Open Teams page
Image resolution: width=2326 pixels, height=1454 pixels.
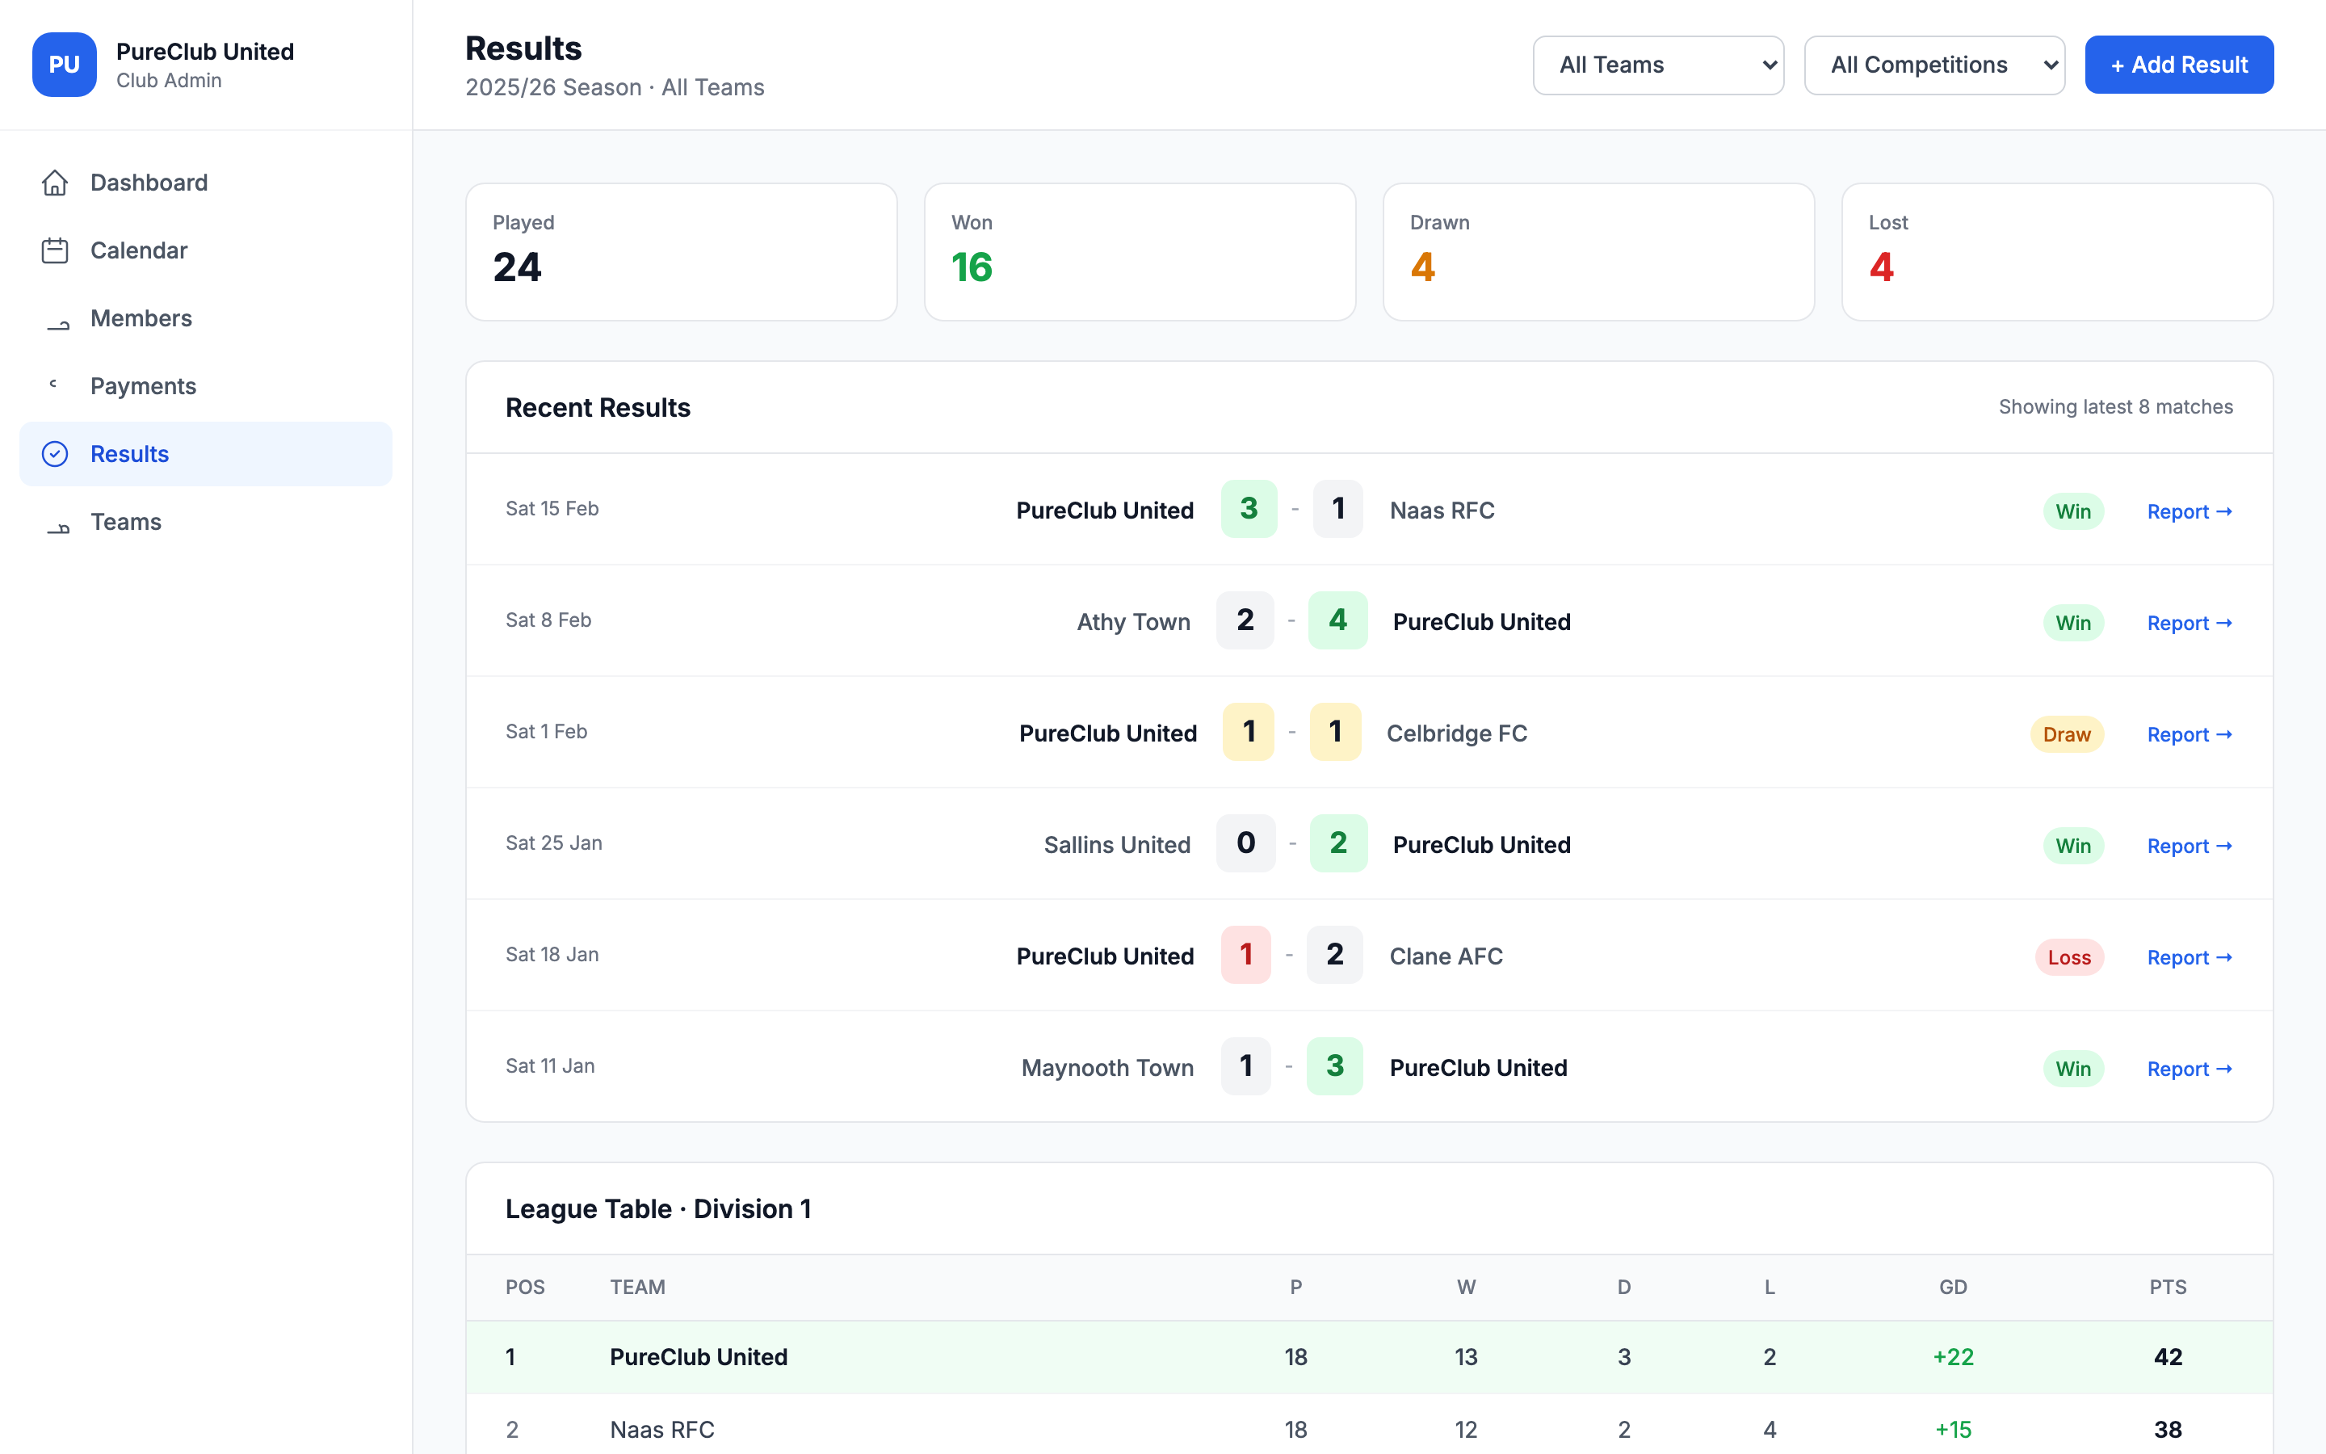coord(206,522)
